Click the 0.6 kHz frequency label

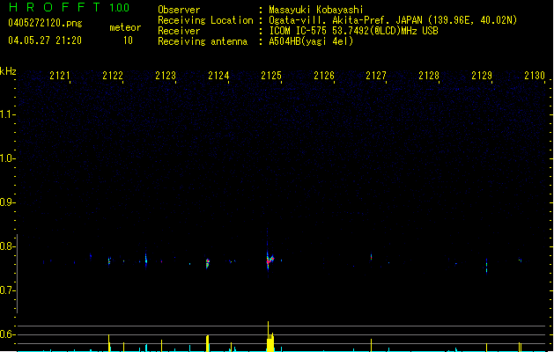pyautogui.click(x=7, y=334)
